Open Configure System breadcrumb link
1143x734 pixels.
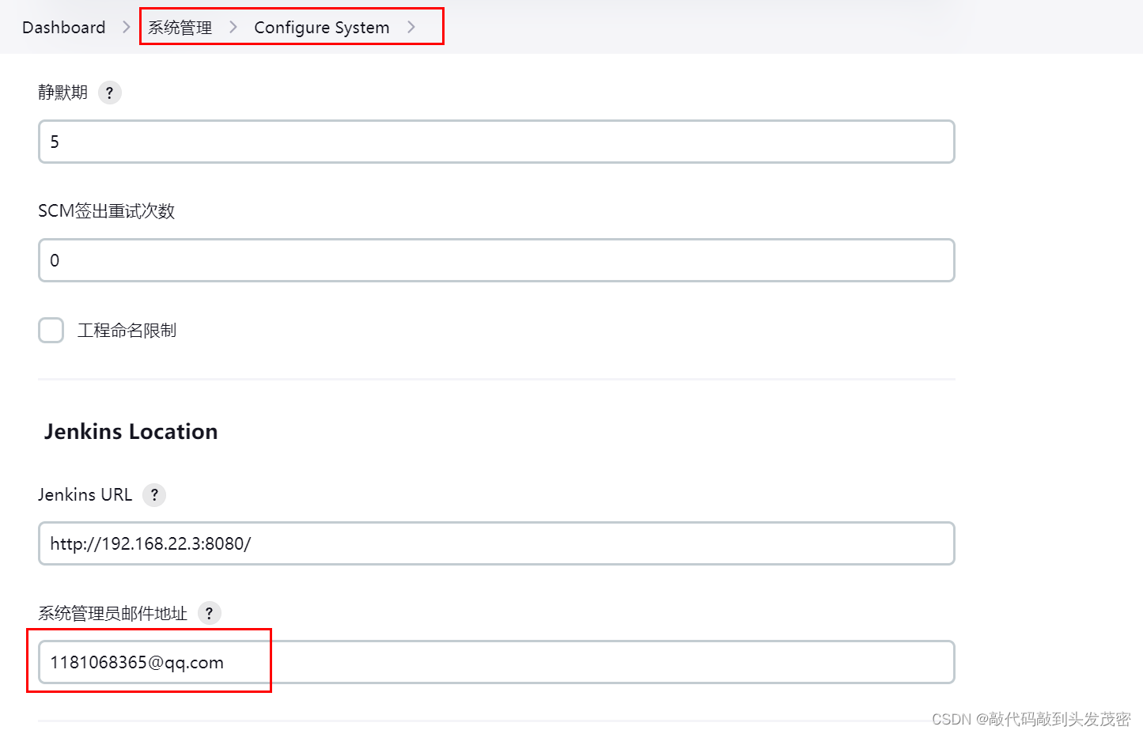322,28
